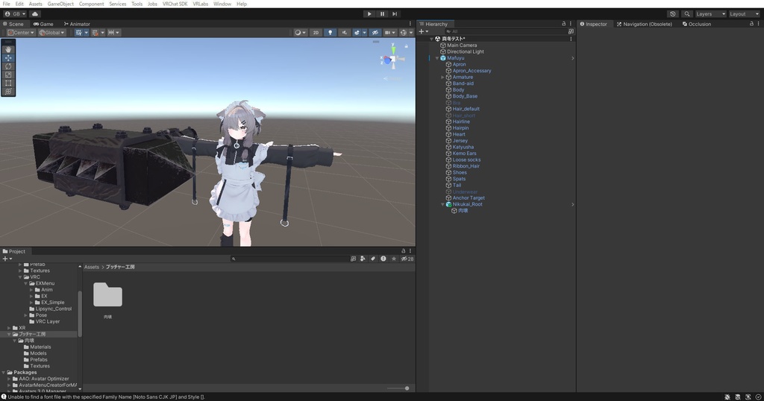The width and height of the screenshot is (764, 401).
Task: Select the Rotate tool in Scene
Action: pyautogui.click(x=8, y=66)
